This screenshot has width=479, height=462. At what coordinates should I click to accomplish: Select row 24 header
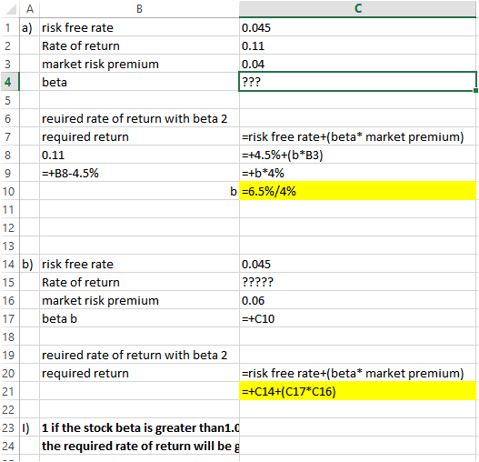[9, 446]
